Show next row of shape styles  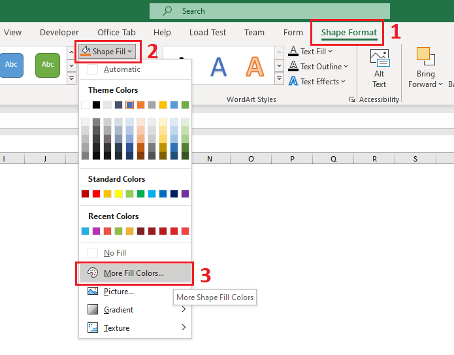71,65
